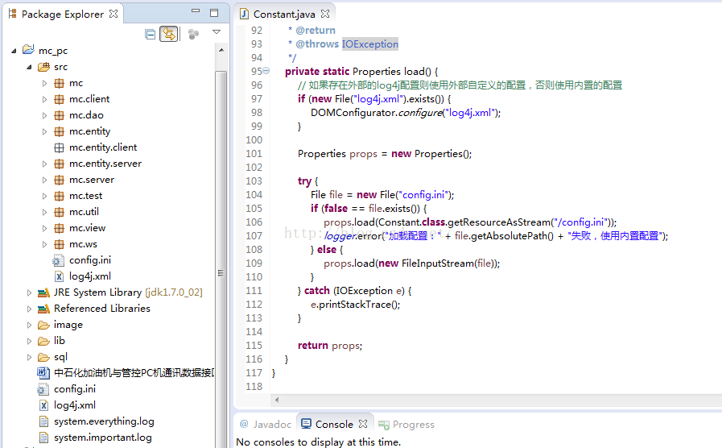Click line number 105 in editor gutter
The image size is (722, 448).
coord(254,209)
